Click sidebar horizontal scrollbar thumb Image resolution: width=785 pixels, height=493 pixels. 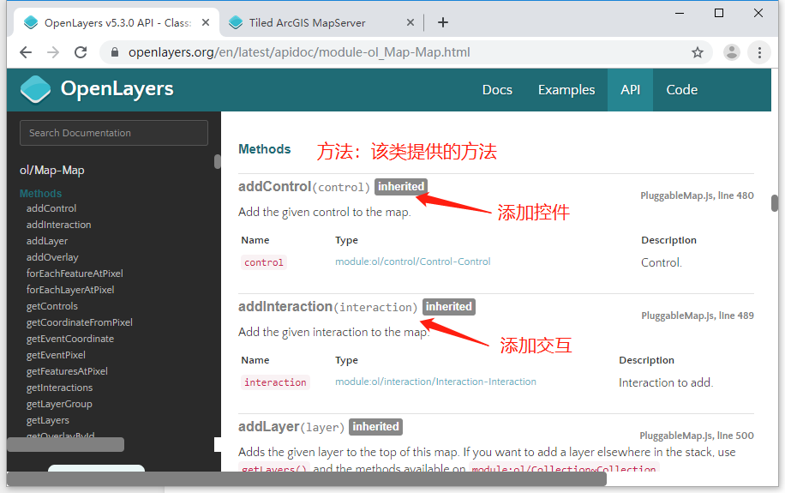click(66, 444)
